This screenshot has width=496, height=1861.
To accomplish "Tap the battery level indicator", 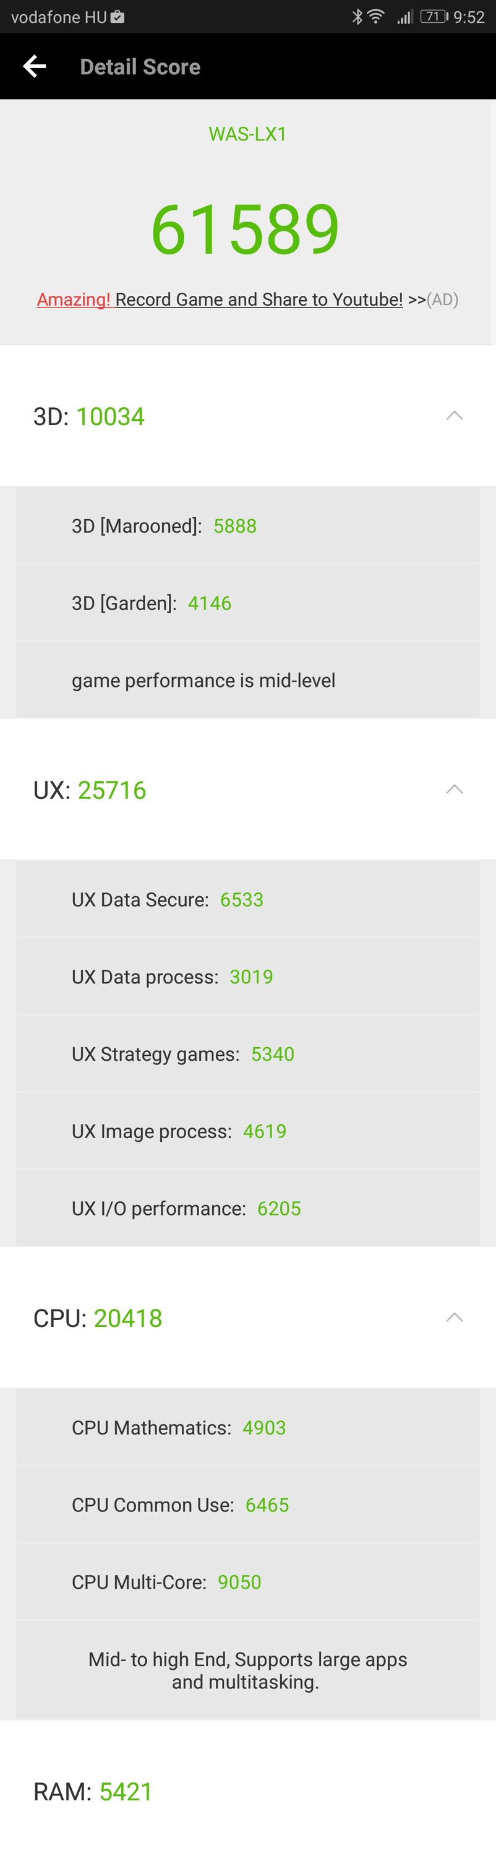I will pyautogui.click(x=435, y=17).
